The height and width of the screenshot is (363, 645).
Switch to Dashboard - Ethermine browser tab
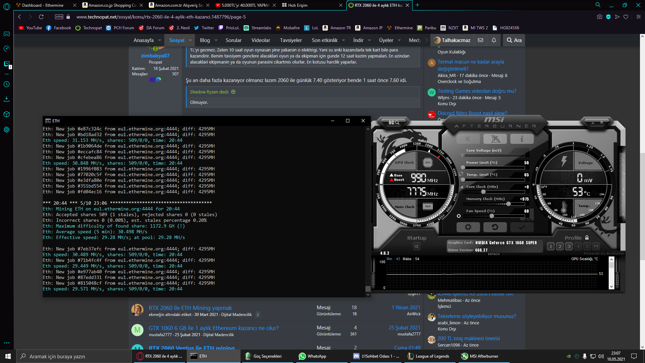pyautogui.click(x=43, y=5)
